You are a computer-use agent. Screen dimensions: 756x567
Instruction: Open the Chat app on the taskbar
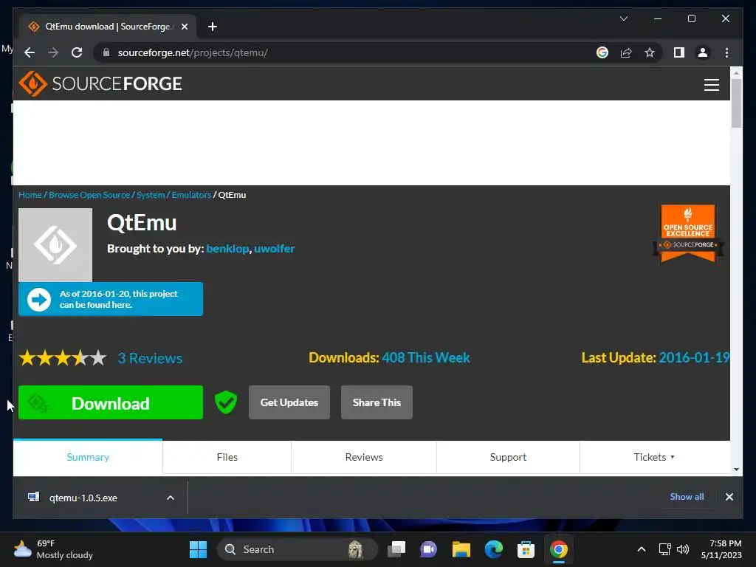[x=428, y=549]
